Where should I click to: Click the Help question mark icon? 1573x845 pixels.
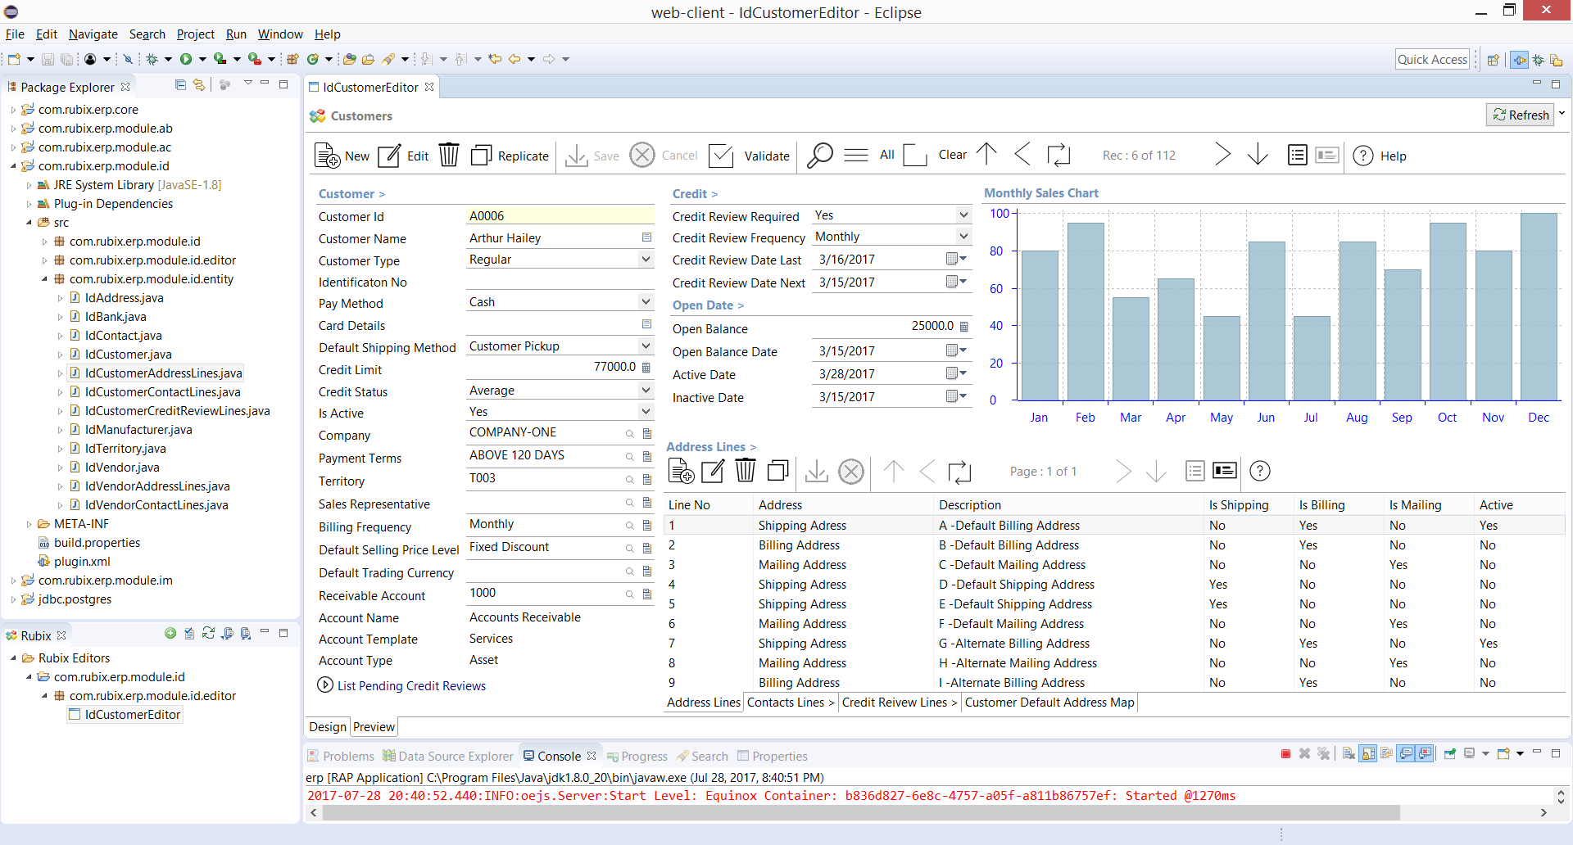pyautogui.click(x=1363, y=155)
